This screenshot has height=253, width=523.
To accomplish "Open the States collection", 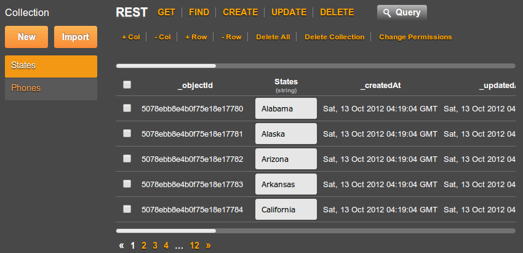I will click(x=50, y=66).
